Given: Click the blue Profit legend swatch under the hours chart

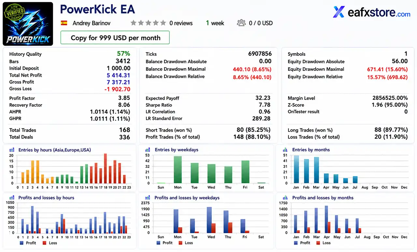Looking at the screenshot, I should pyautogui.click(x=22, y=243).
